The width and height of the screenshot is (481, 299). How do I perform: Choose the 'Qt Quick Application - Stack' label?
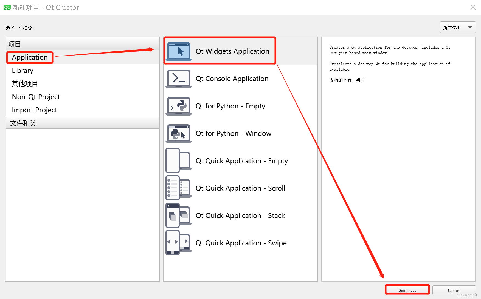240,215
